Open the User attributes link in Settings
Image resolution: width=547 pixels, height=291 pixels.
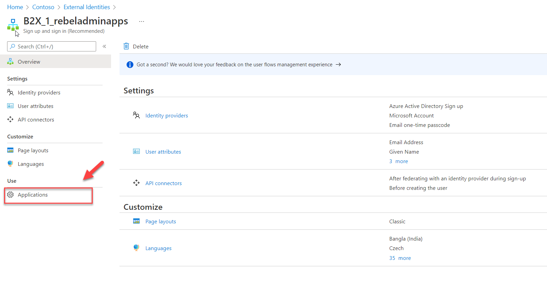[x=163, y=152]
